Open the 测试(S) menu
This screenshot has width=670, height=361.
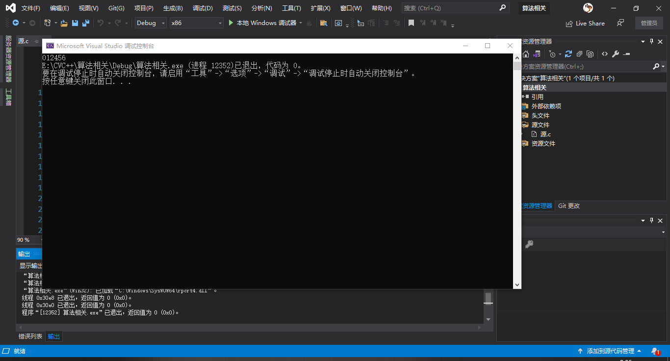pyautogui.click(x=232, y=8)
